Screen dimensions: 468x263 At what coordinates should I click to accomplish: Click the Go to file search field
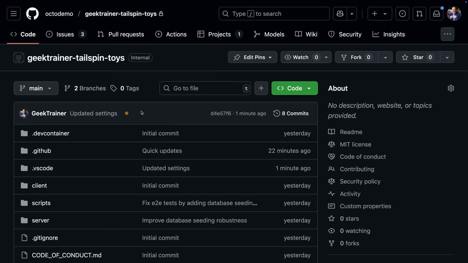pos(205,88)
